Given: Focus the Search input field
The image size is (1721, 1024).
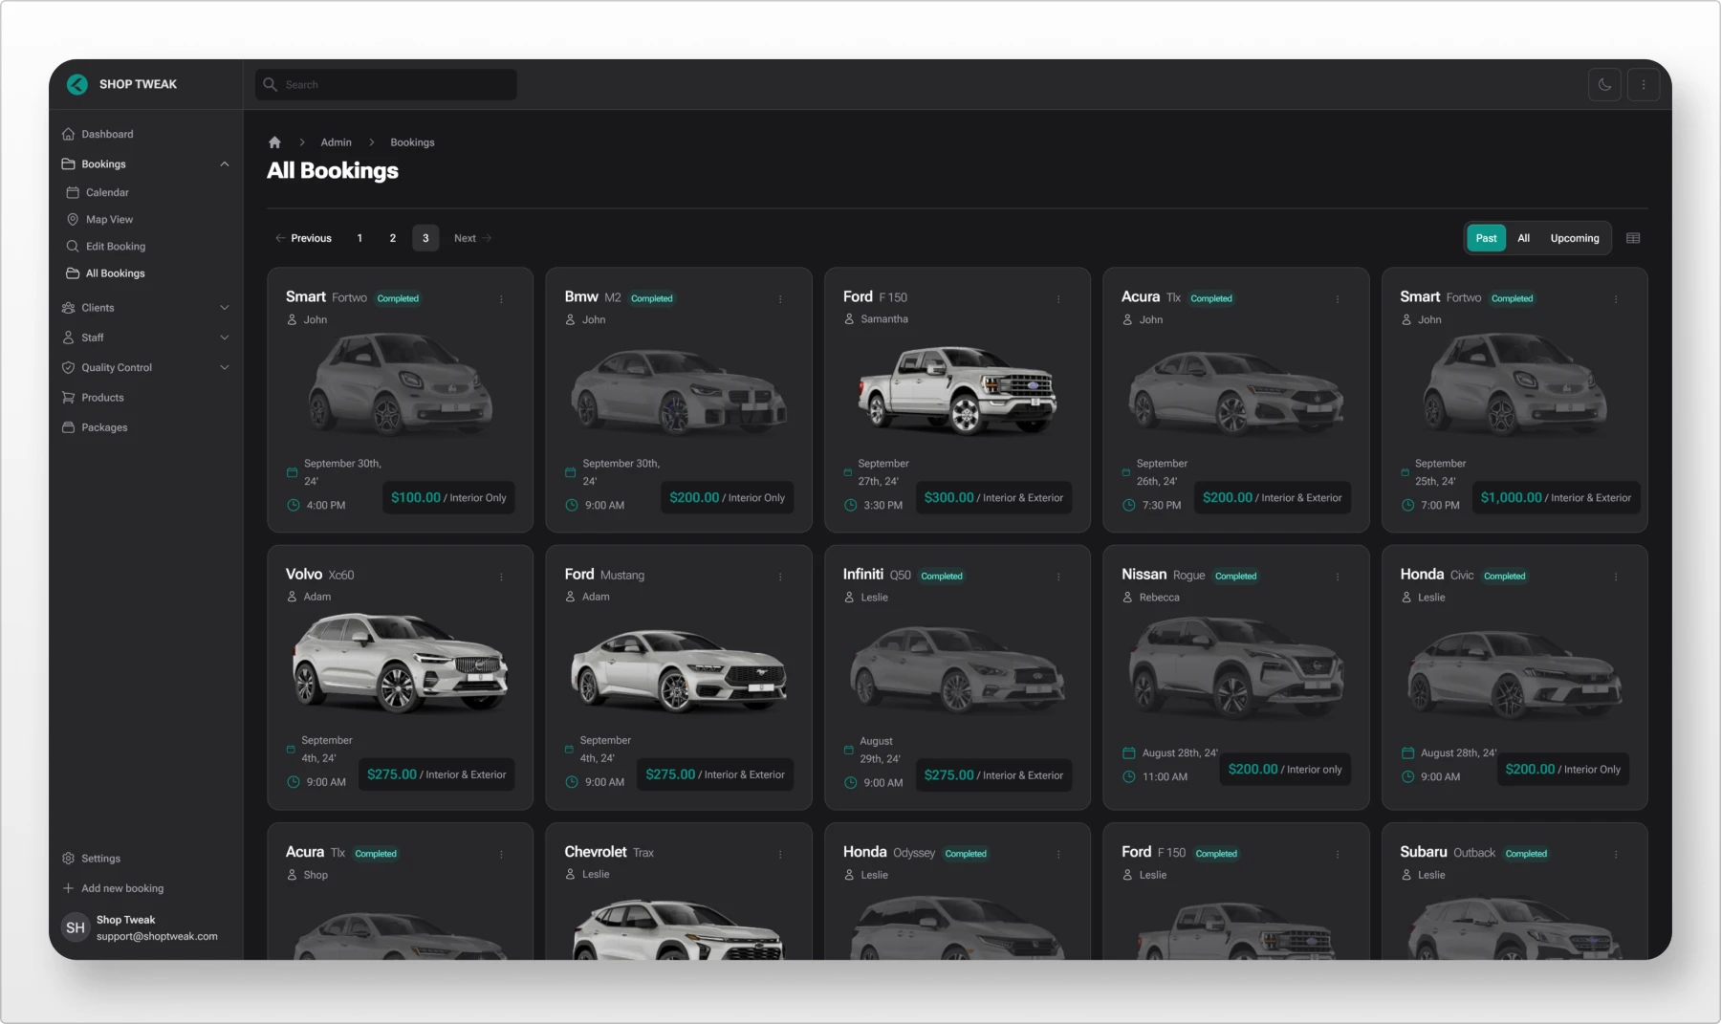Looking at the screenshot, I should [x=386, y=84].
